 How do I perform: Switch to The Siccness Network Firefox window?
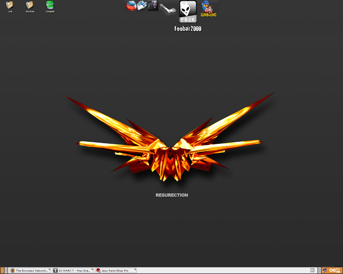[30, 271]
